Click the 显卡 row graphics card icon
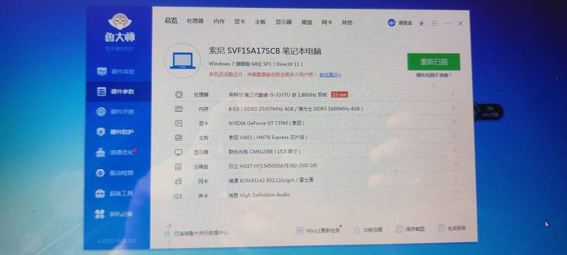The width and height of the screenshot is (567, 255). 179,123
